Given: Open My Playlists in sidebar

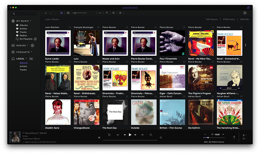Looking at the screenshot, I should click(x=26, y=39).
